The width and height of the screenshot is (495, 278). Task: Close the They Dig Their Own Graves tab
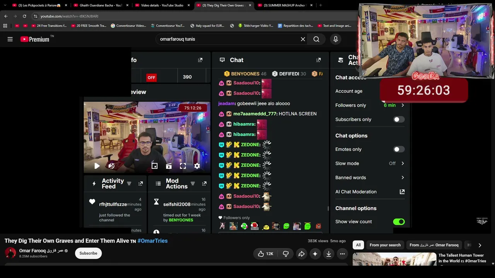[250, 5]
